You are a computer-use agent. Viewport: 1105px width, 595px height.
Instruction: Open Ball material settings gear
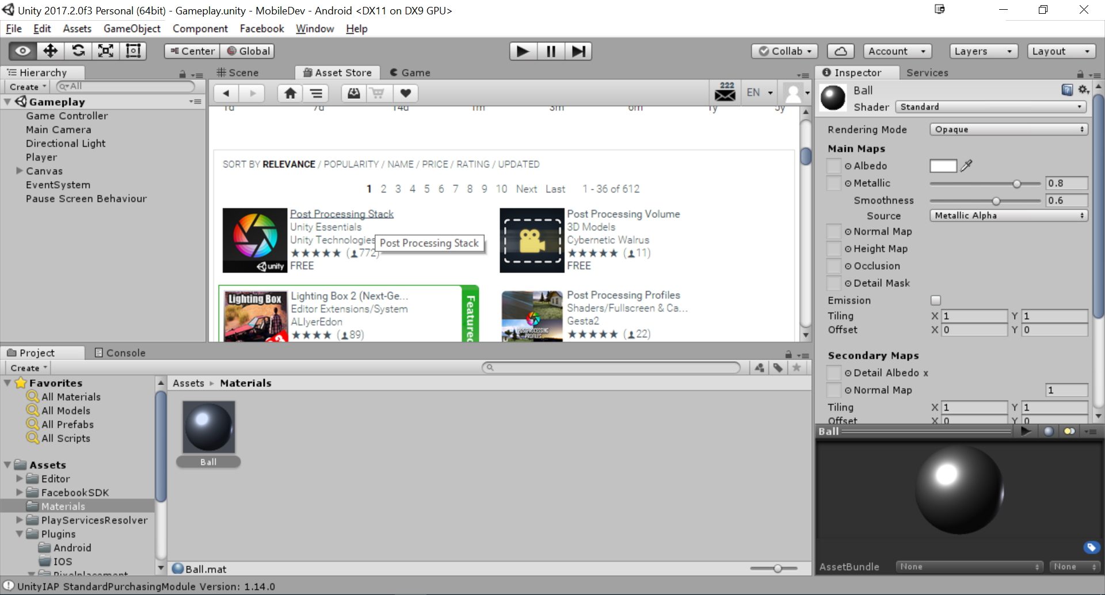1084,90
